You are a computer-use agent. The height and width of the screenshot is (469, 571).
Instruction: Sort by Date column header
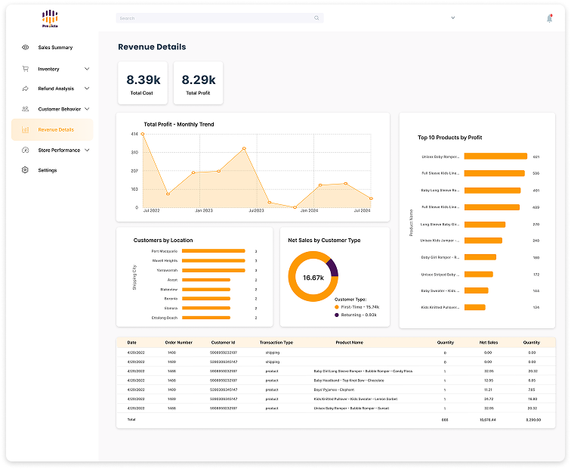point(132,343)
